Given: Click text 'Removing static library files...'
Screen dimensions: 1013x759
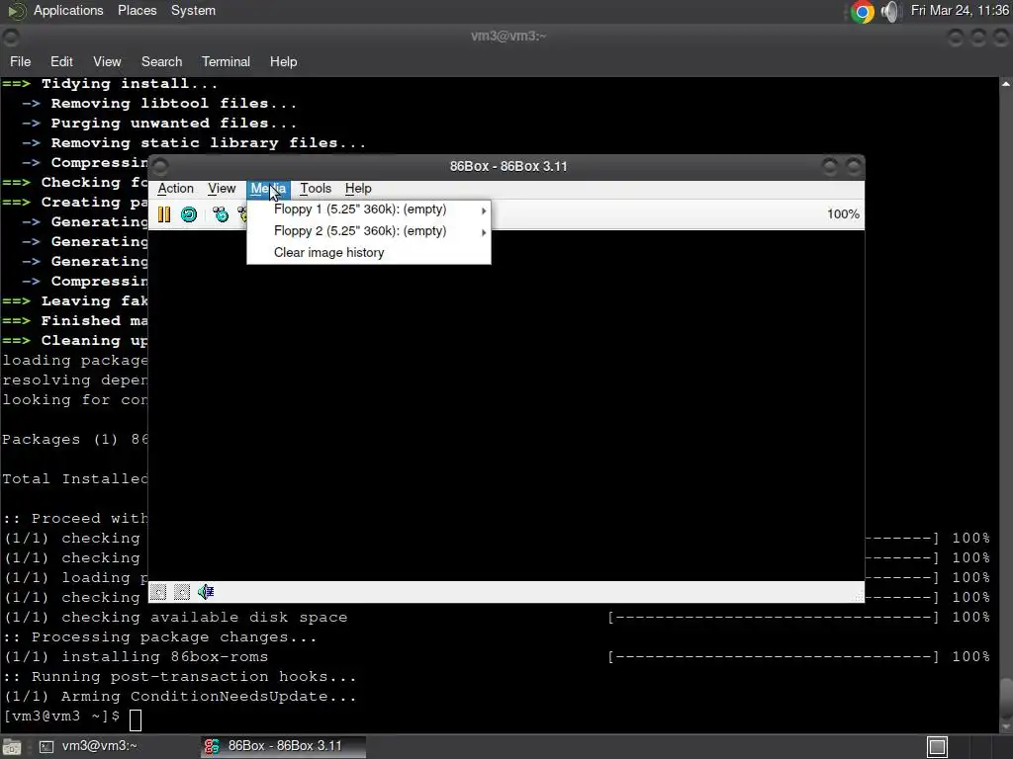Looking at the screenshot, I should (x=208, y=143).
